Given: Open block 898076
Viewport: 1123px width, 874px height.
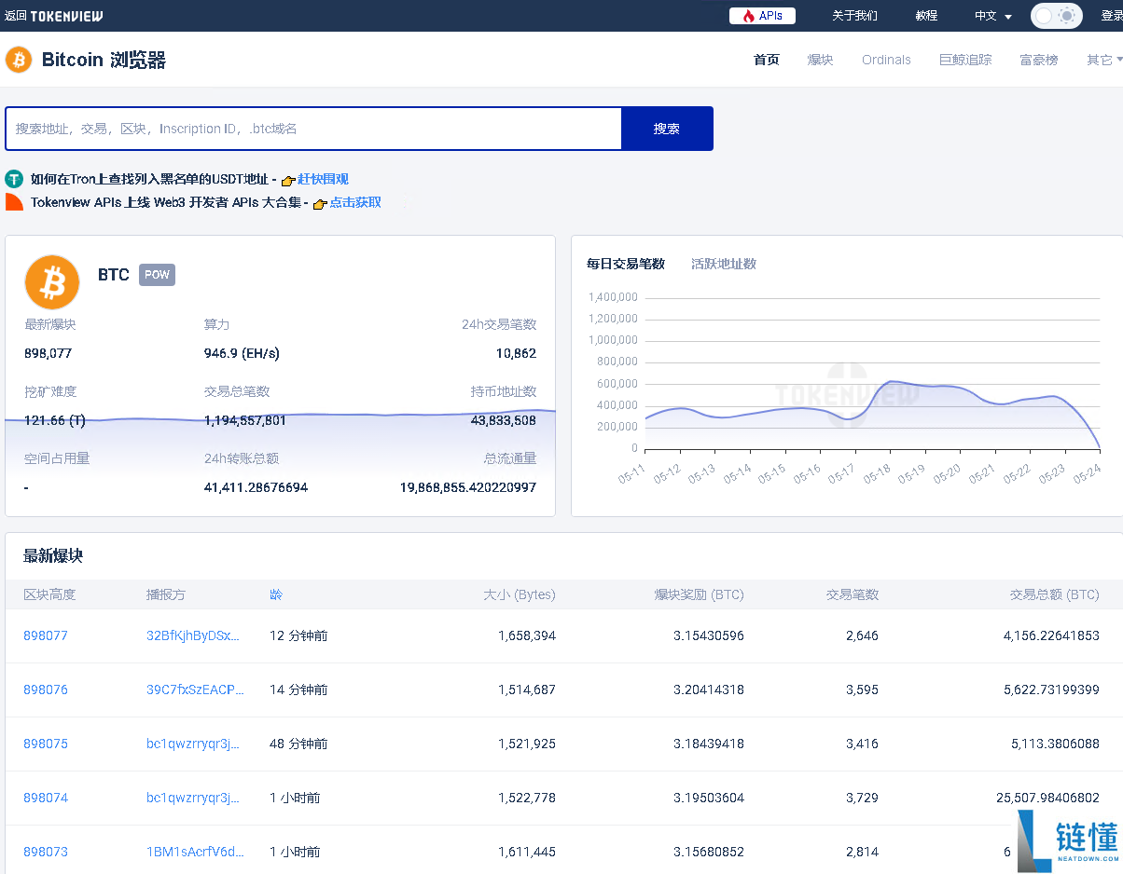Looking at the screenshot, I should (46, 690).
